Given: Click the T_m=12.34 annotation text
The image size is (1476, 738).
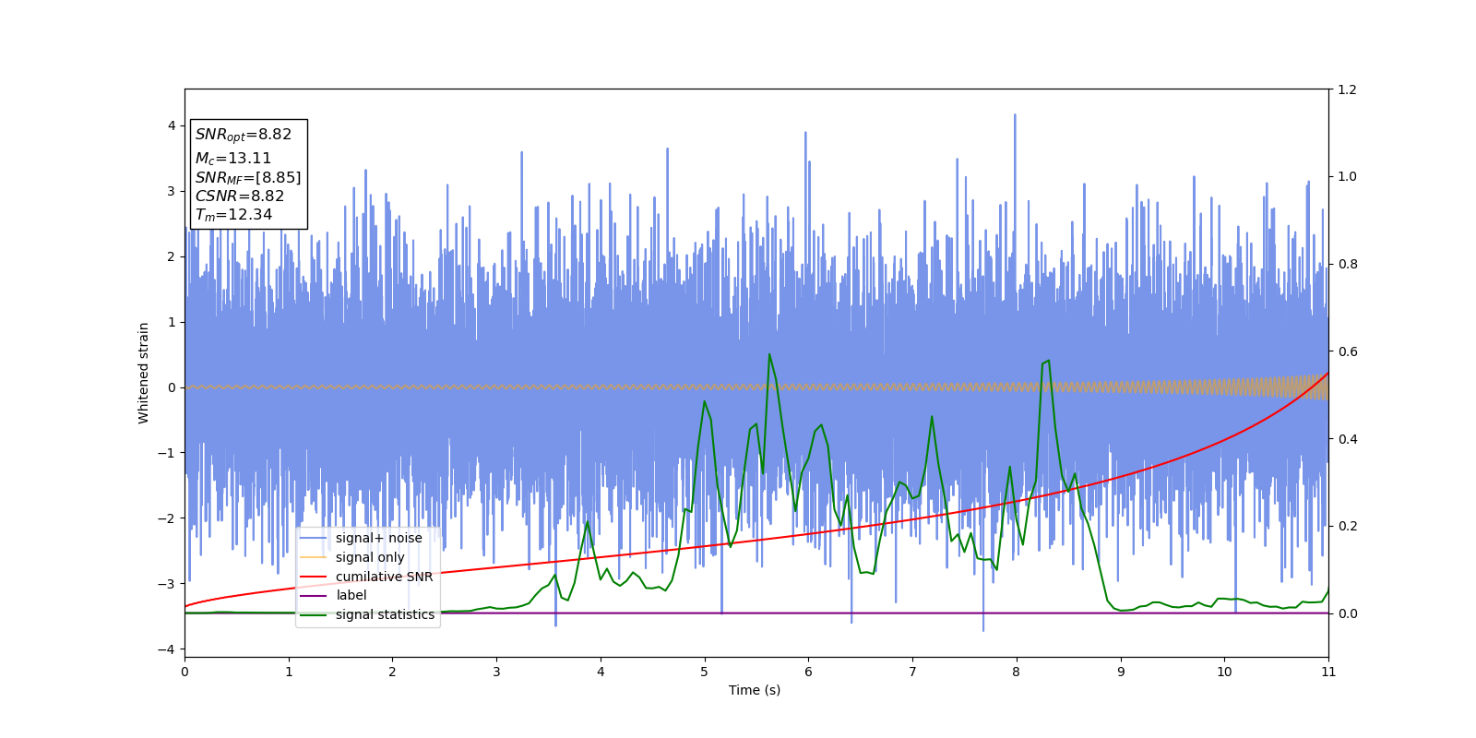Looking at the screenshot, I should (233, 215).
